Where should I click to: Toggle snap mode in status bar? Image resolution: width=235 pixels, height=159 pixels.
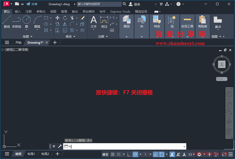[x=119, y=154]
